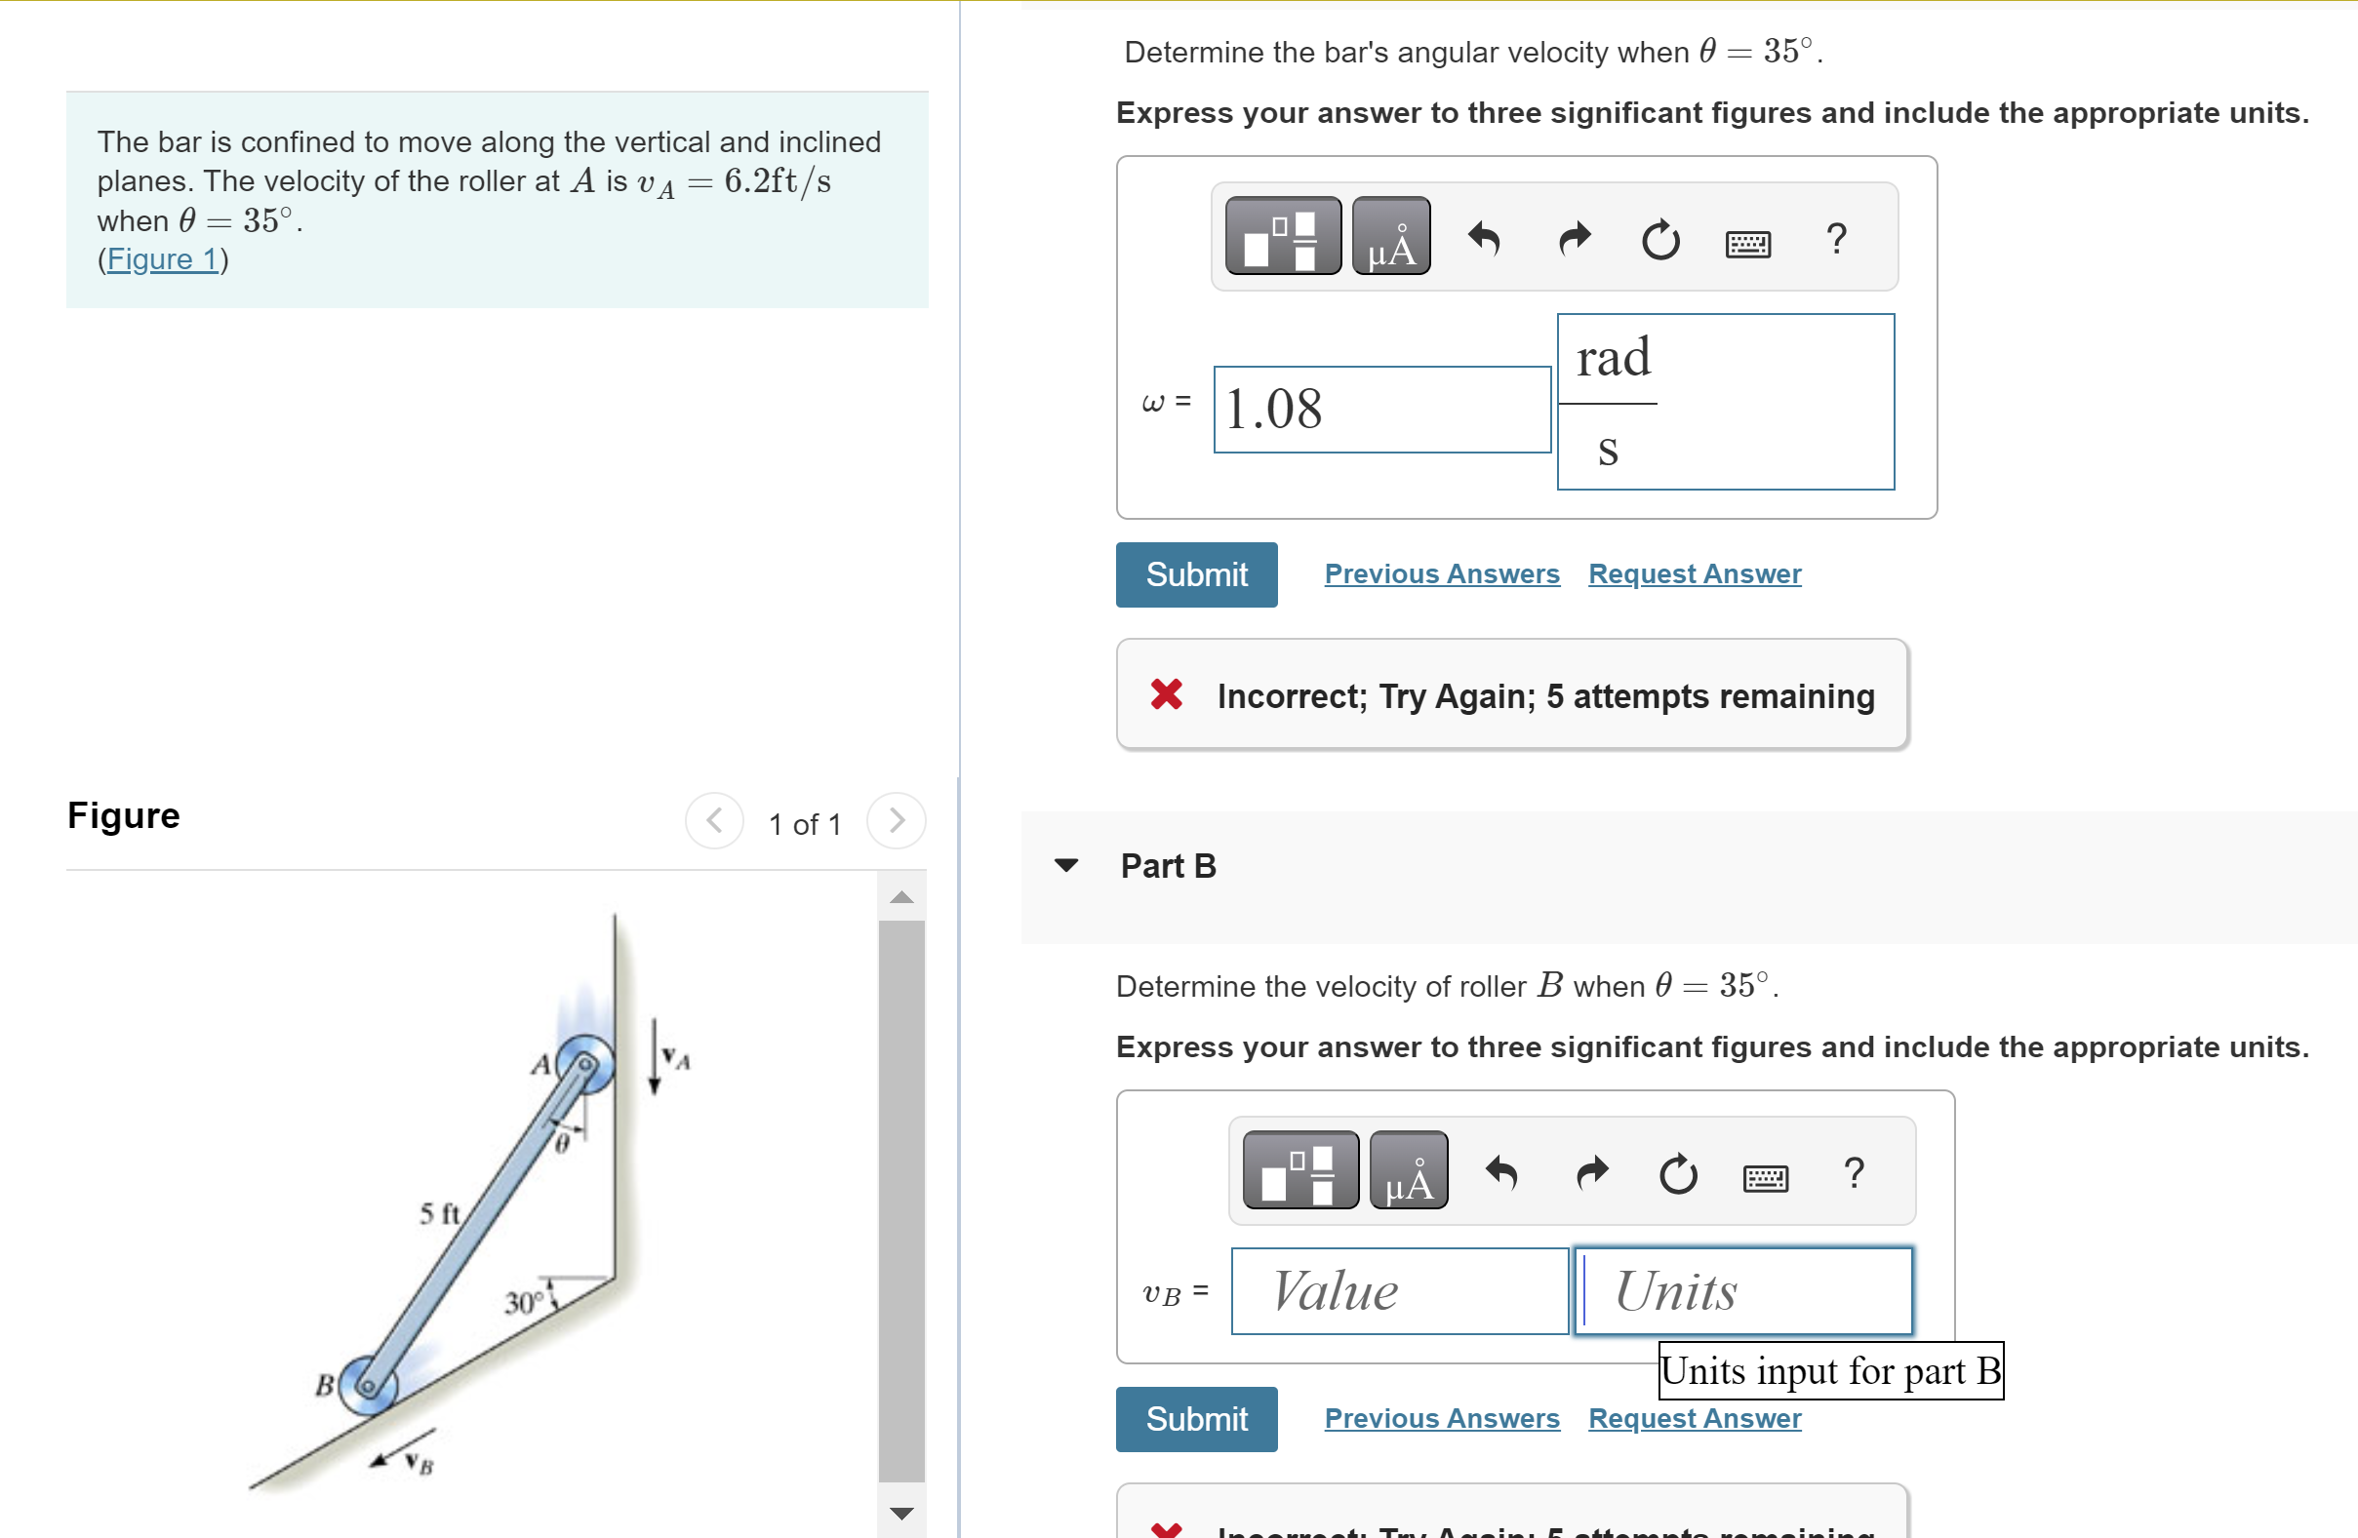Viewport: 2358px width, 1538px height.
Task: Select the μÅ units symbol icon in Part A
Action: (x=1391, y=237)
